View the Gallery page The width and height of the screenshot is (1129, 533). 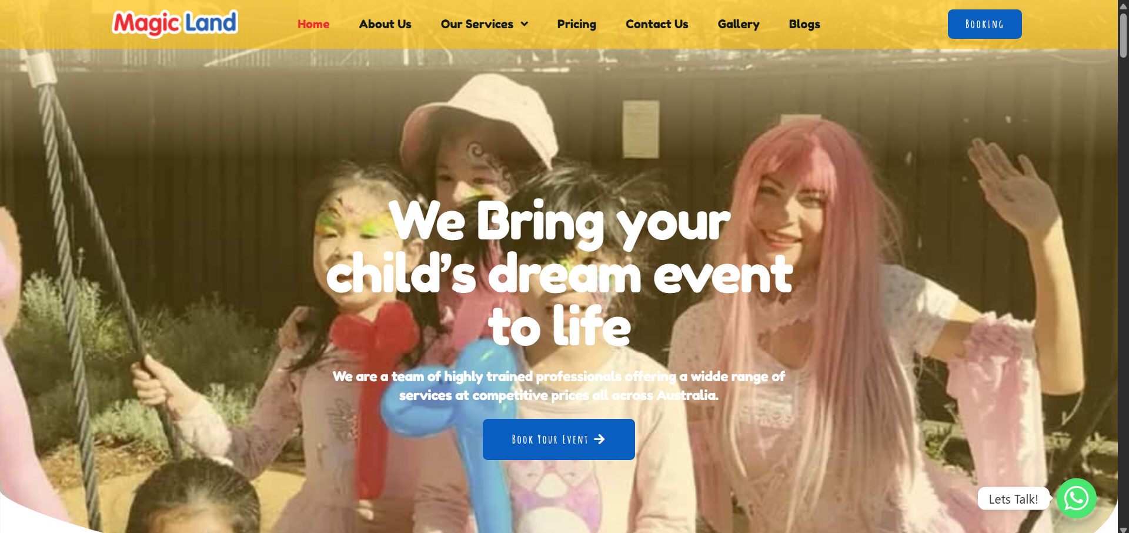point(739,24)
